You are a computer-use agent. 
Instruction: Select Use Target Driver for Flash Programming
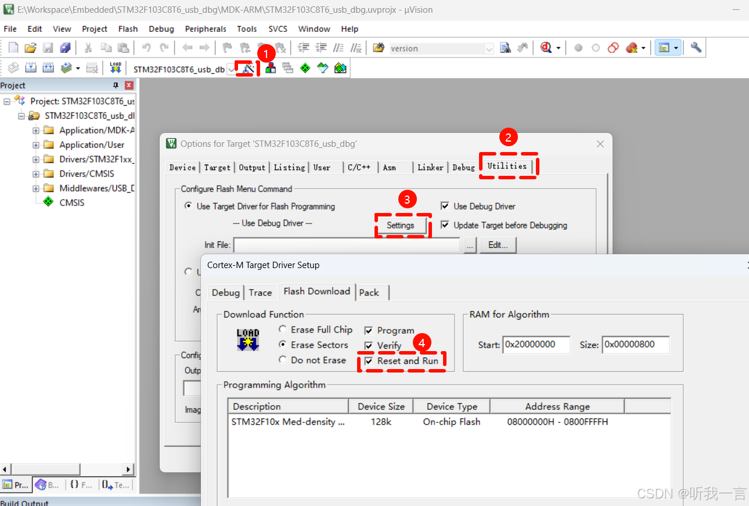[188, 206]
